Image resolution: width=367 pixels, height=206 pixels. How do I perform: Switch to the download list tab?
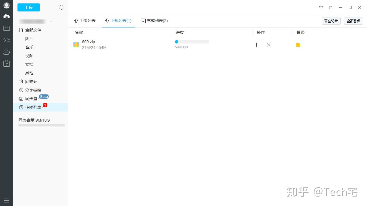tap(118, 21)
